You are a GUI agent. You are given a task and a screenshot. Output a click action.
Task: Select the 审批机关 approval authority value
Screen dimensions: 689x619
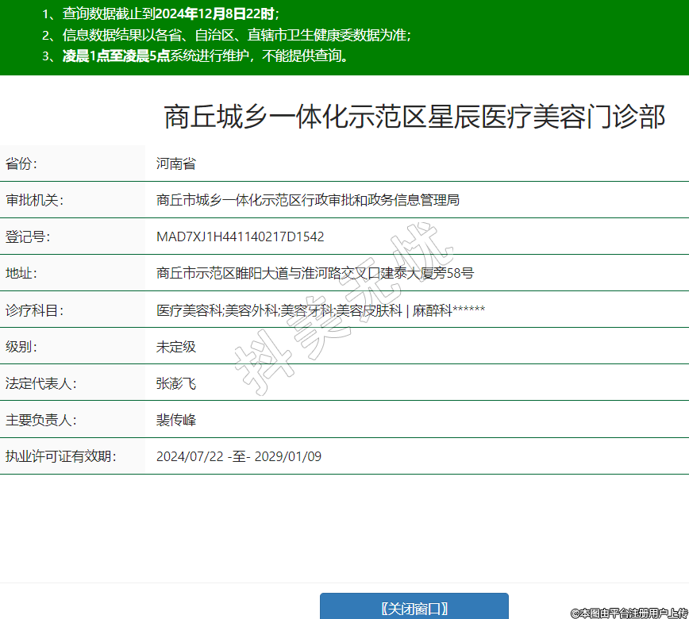[x=307, y=200]
